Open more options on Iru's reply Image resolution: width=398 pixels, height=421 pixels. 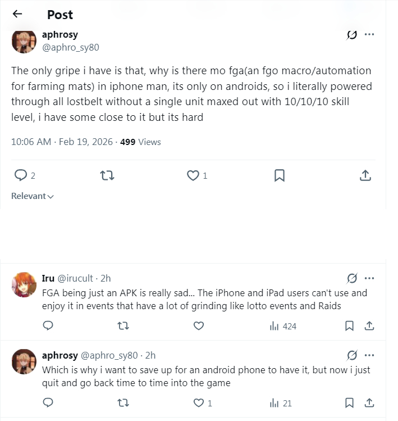click(369, 278)
